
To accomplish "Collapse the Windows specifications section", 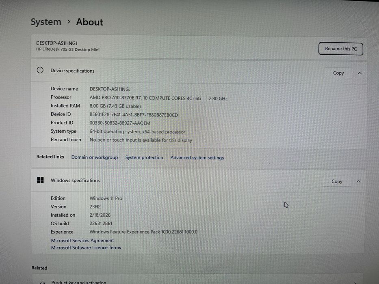I will tap(358, 181).
